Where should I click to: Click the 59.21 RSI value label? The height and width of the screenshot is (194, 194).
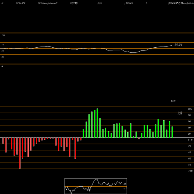[178, 45]
